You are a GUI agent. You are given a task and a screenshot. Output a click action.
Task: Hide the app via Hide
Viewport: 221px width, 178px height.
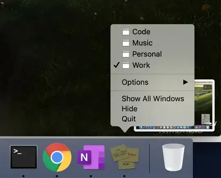153,109
